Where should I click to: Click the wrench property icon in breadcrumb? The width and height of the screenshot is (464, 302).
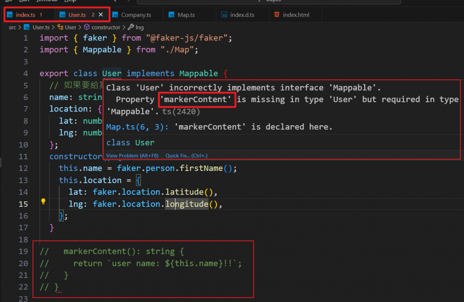[131, 27]
